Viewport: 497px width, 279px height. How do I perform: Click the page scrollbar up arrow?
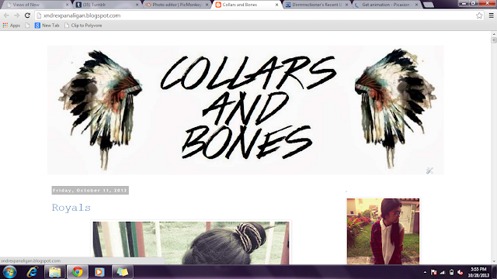(494, 34)
